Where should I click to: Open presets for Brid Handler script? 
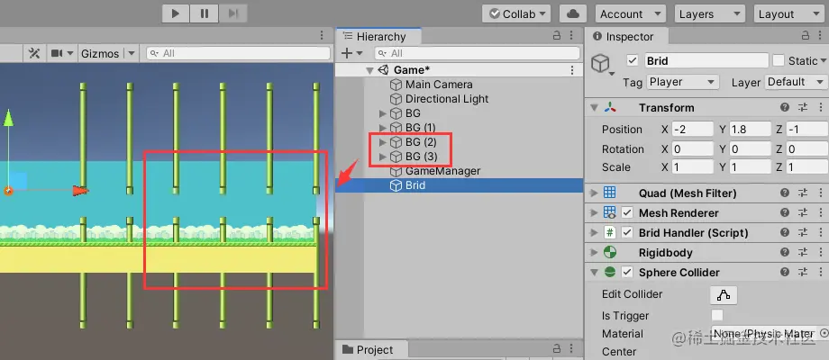tap(803, 233)
